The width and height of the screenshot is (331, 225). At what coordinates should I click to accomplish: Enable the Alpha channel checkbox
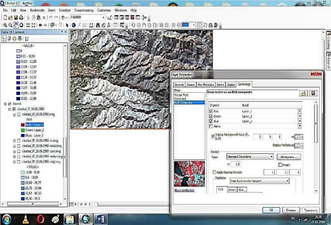coord(212,126)
